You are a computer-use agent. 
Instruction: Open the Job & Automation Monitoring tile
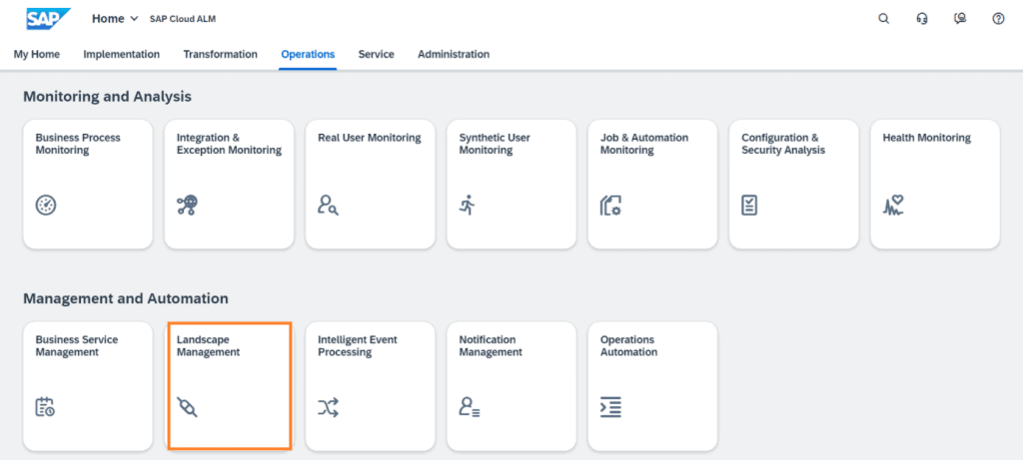click(652, 184)
